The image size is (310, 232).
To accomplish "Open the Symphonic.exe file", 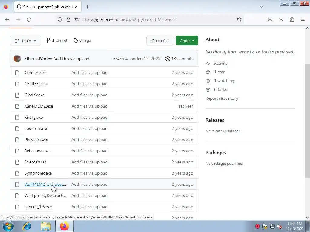I will 38,173.
